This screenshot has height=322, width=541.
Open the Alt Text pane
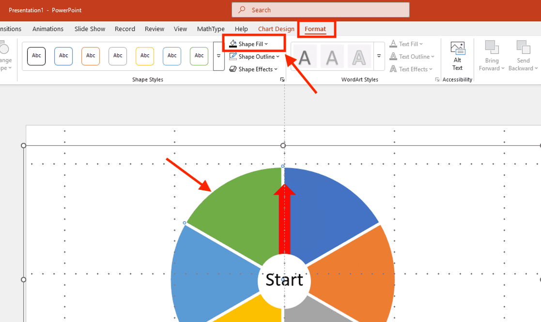click(x=458, y=56)
